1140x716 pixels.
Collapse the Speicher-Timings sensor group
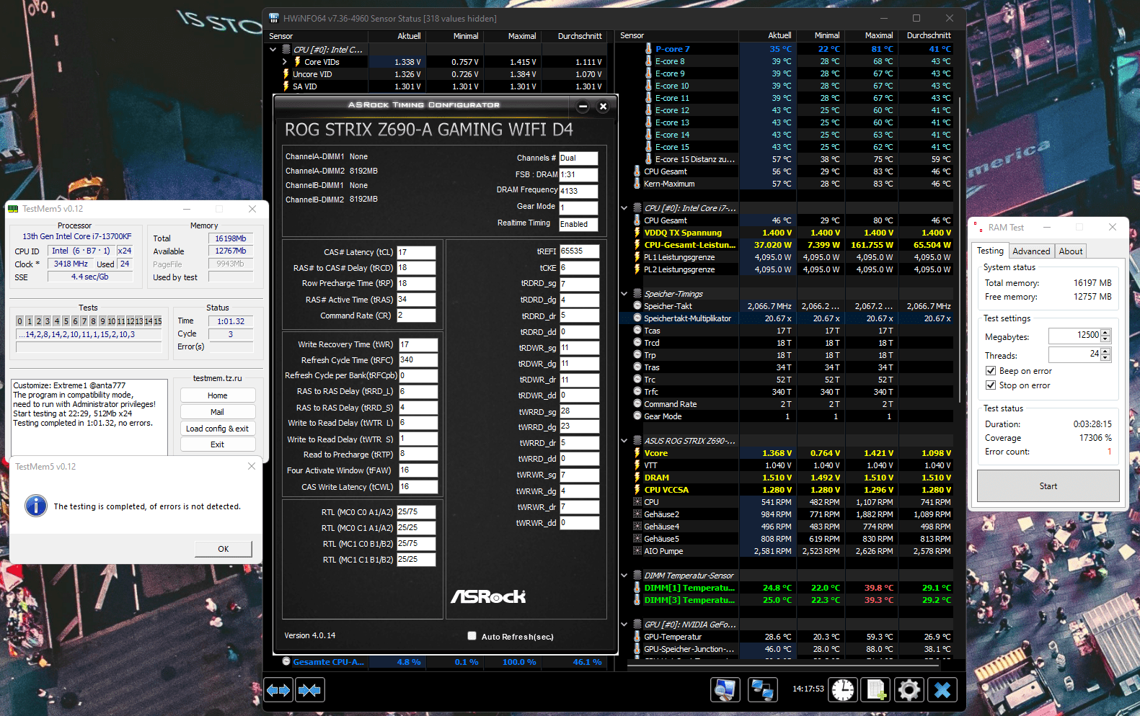[624, 294]
